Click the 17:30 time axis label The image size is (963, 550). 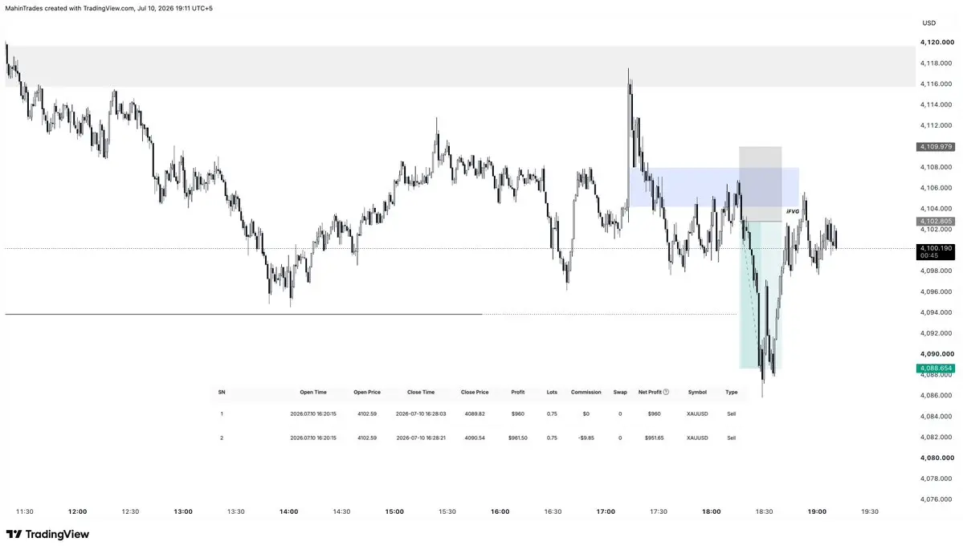click(x=659, y=511)
